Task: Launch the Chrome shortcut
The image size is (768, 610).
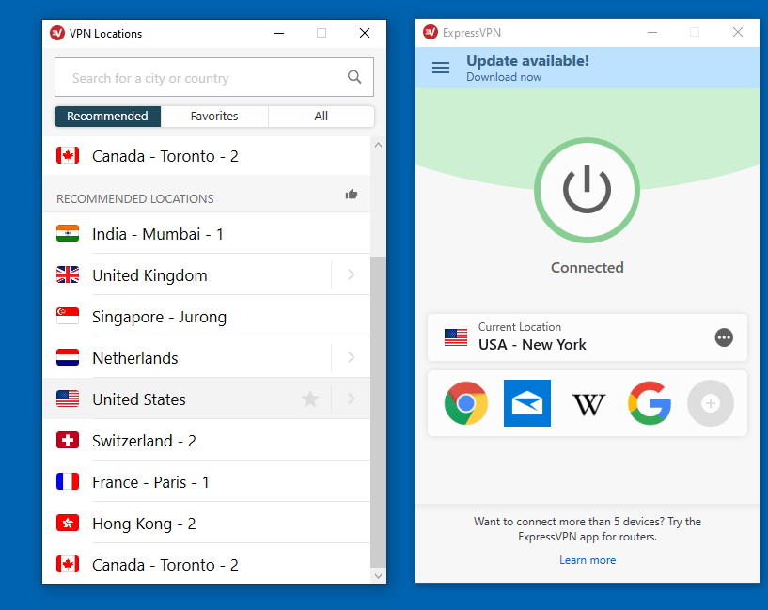Action: 466,403
